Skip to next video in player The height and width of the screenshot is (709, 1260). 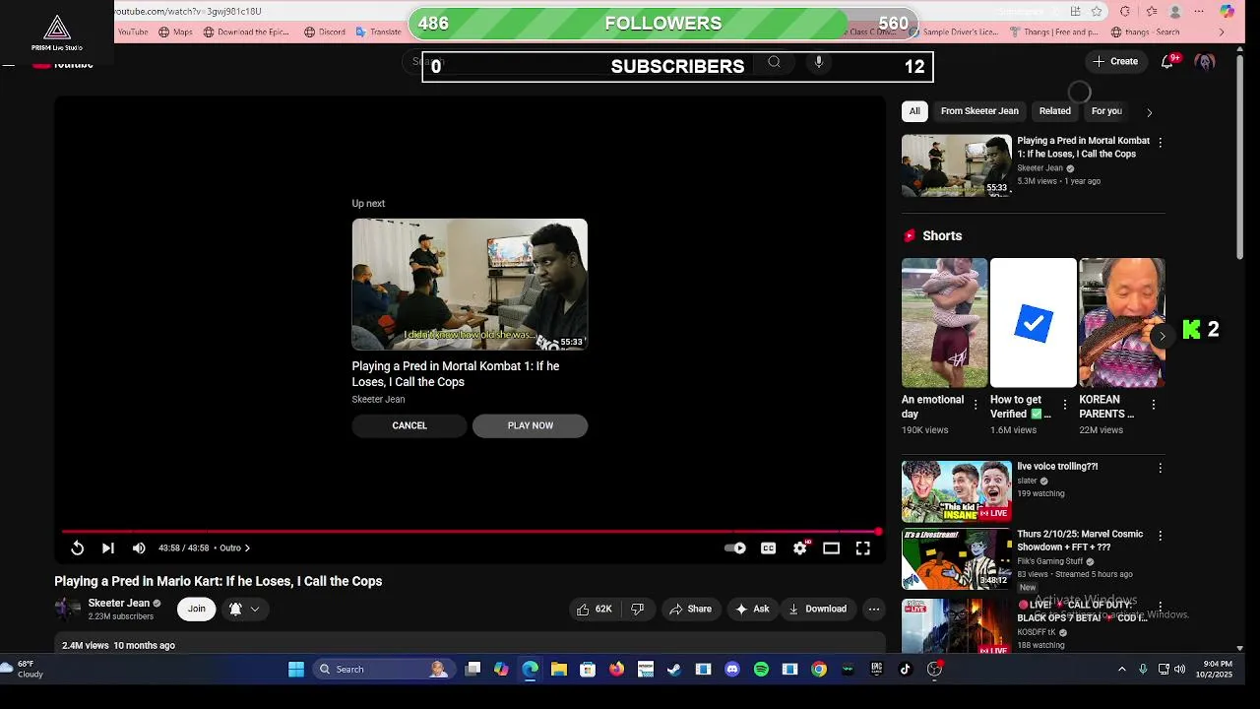pyautogui.click(x=108, y=548)
